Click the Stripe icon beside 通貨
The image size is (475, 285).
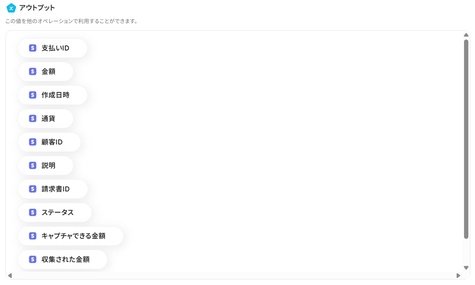(x=32, y=119)
